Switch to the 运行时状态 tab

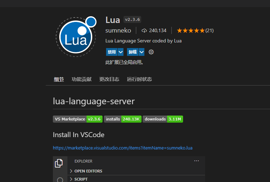coord(139,79)
